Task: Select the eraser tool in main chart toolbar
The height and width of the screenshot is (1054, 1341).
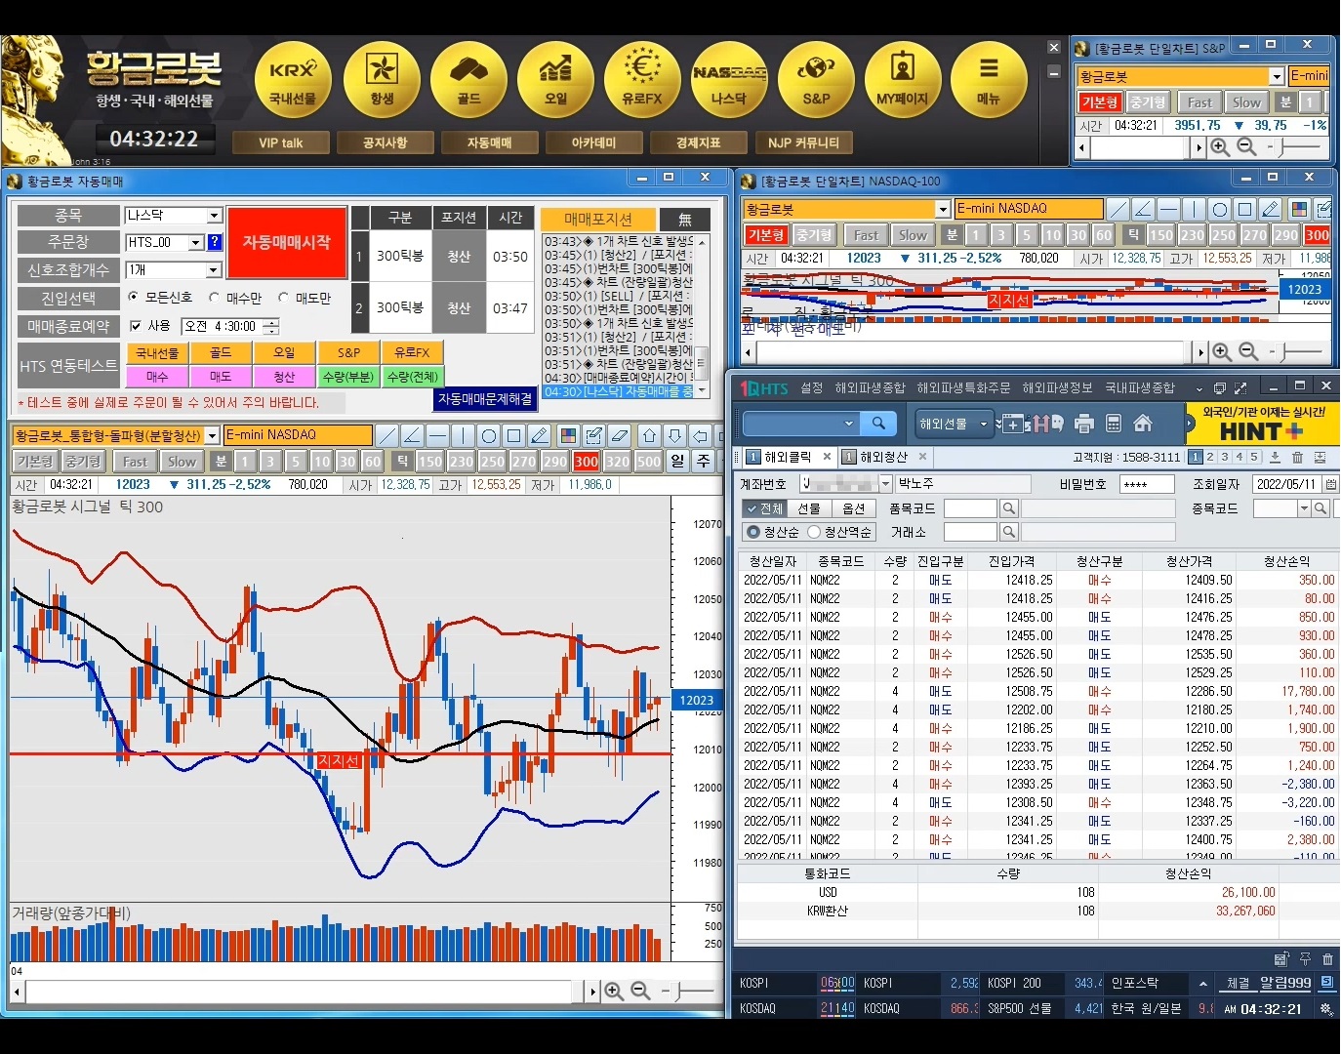Action: tap(619, 435)
